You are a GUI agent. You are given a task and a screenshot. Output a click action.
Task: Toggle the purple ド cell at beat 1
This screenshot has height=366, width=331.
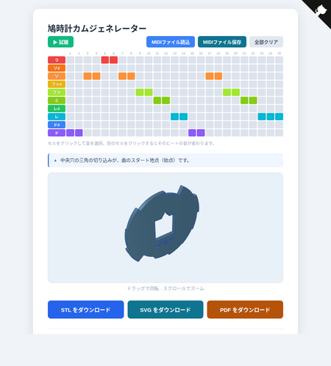[x=70, y=133]
